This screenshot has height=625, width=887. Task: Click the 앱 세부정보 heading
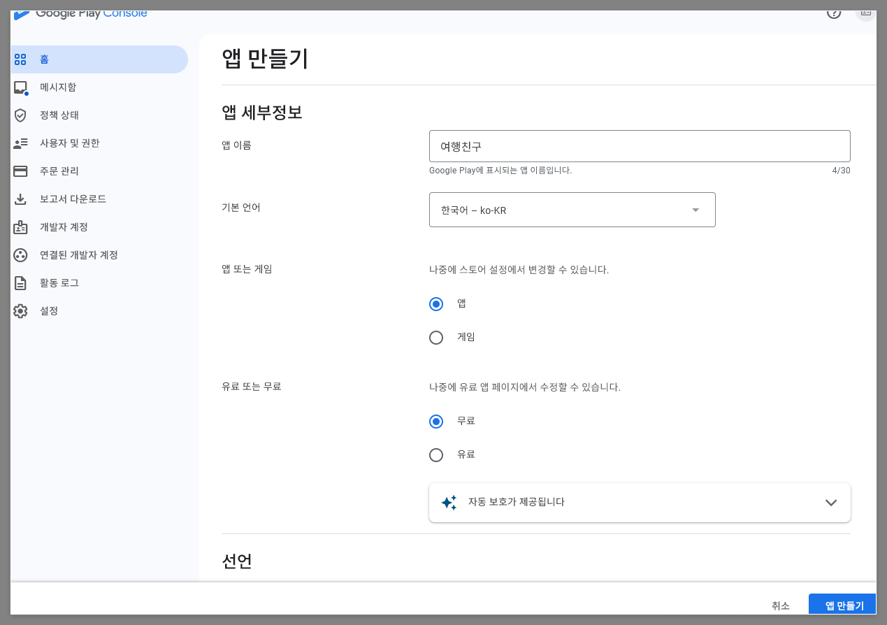262,112
